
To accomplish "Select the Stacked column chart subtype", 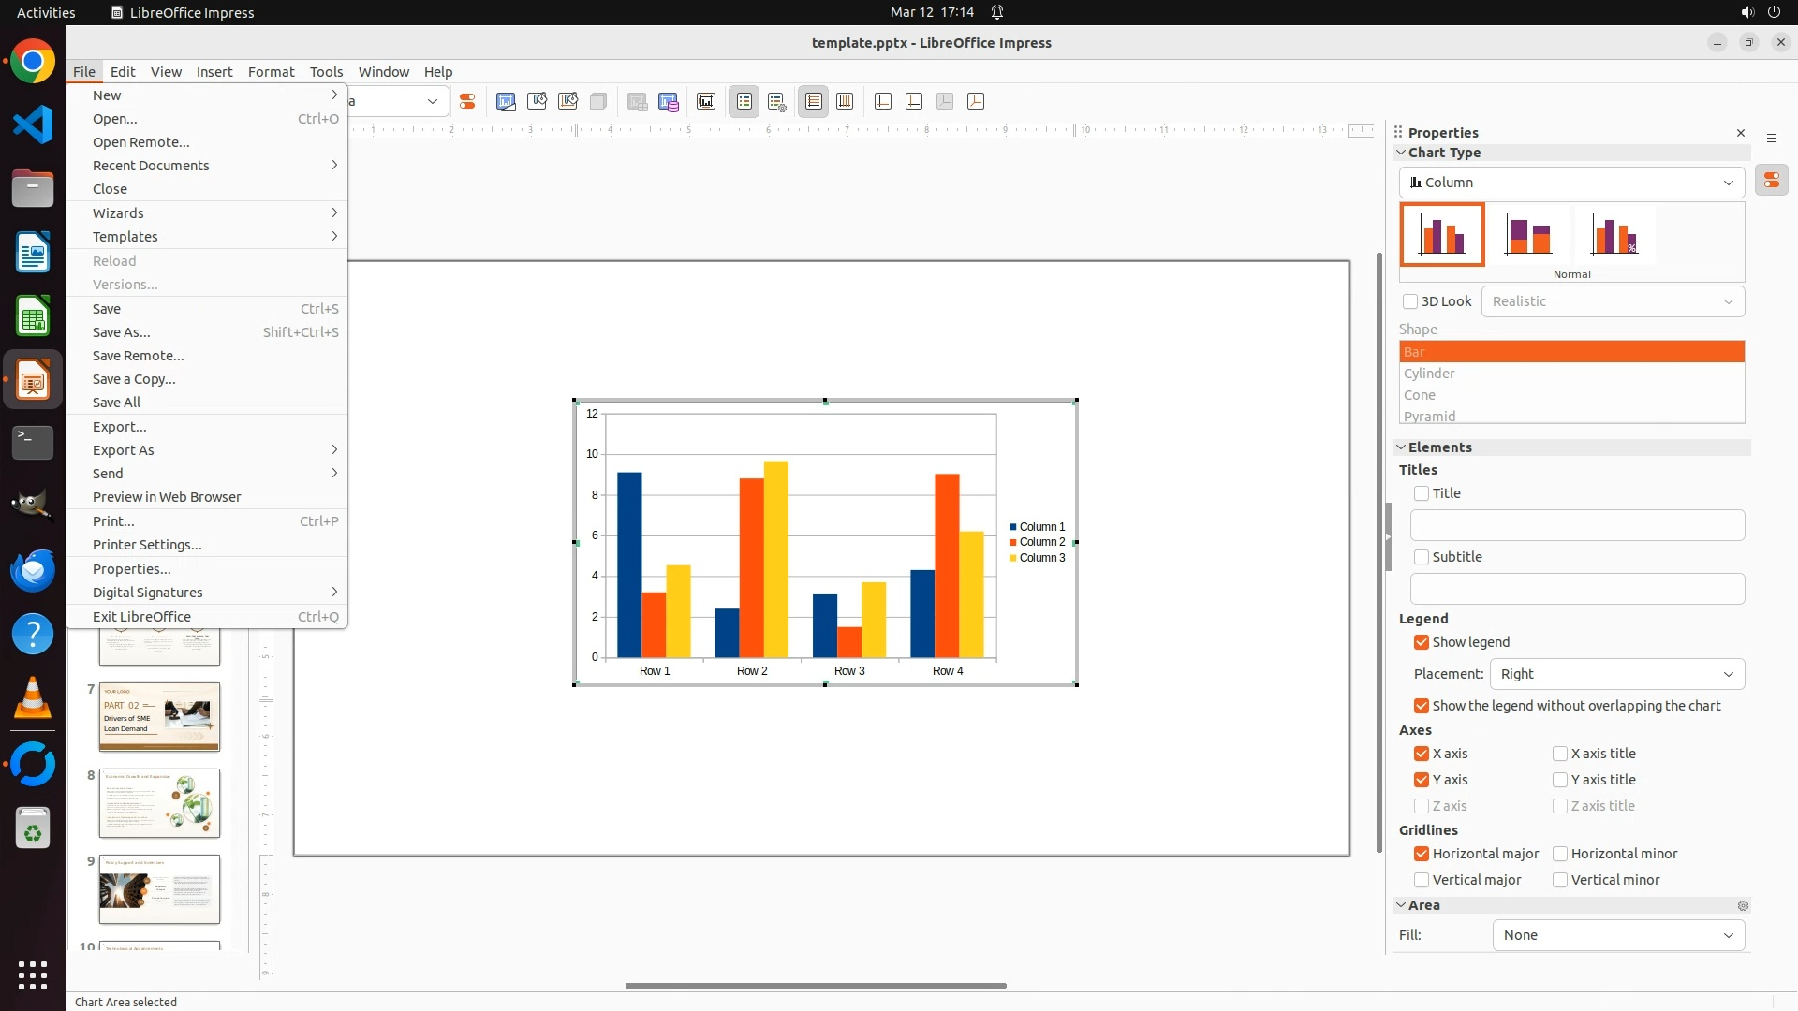I will click(x=1528, y=235).
